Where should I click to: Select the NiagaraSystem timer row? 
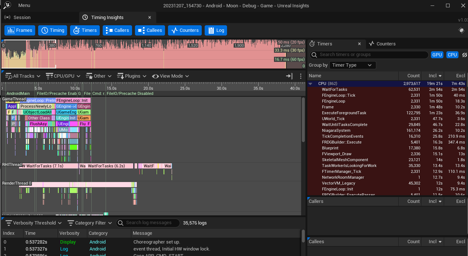click(387, 131)
